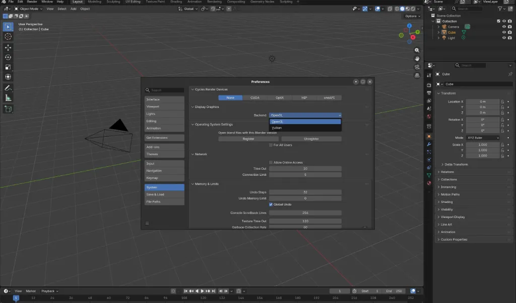
Task: Select the Move tool
Action: point(8,48)
